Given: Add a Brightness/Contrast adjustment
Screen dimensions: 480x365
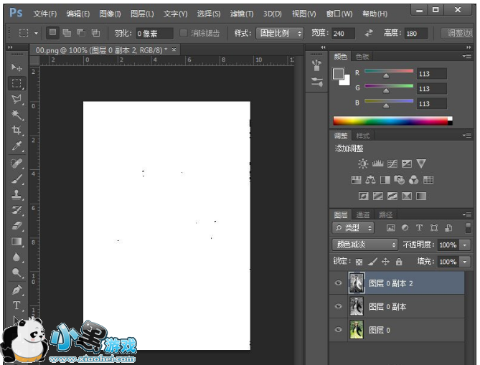Looking at the screenshot, I should coord(363,164).
